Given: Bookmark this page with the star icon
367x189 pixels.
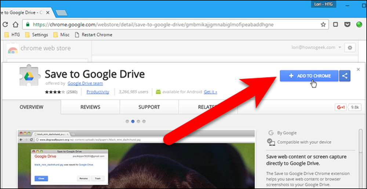Looking at the screenshot, I should [x=323, y=25].
